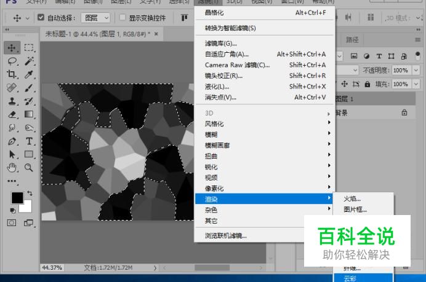Select the Path Selection tool
426x282 pixels.
pyautogui.click(x=12, y=154)
